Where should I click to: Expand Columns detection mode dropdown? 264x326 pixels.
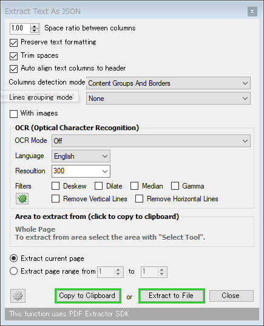(168, 83)
